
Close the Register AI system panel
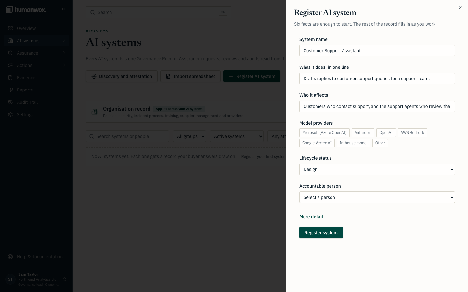pos(460,8)
